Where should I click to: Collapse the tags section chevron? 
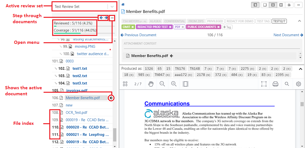pyautogui.click(x=299, y=21)
